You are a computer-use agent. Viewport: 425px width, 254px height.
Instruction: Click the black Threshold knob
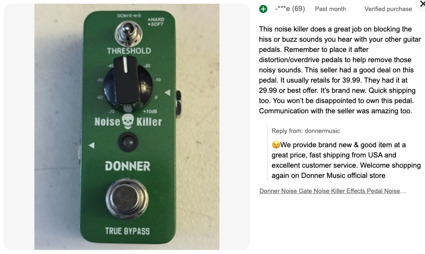pos(128,83)
